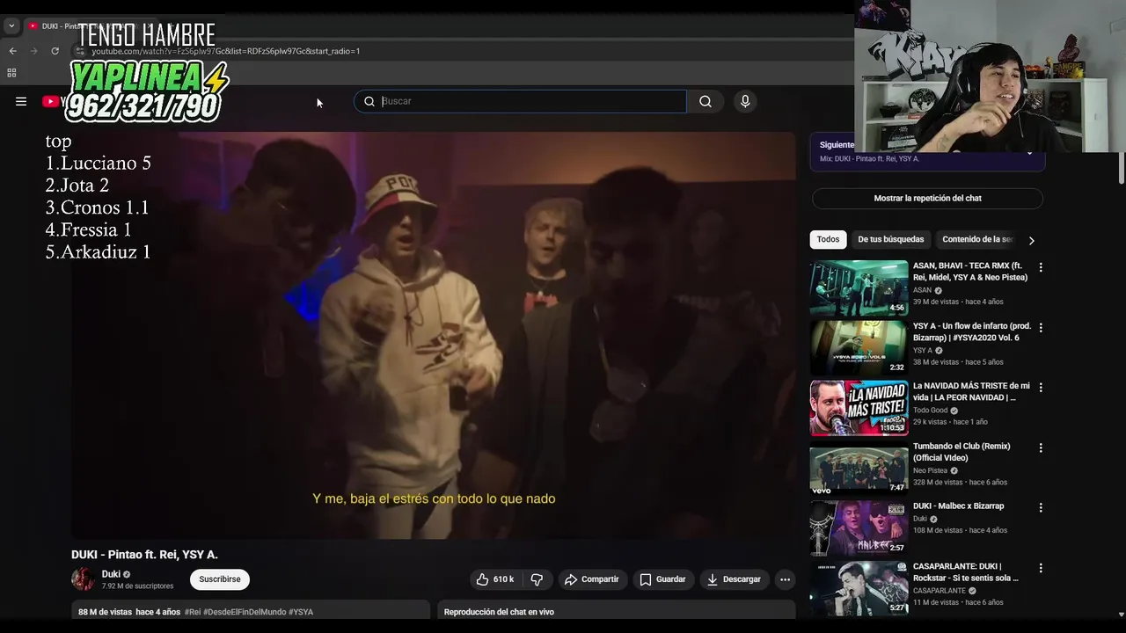Open the apps grid in bookmarks bar

(x=11, y=73)
